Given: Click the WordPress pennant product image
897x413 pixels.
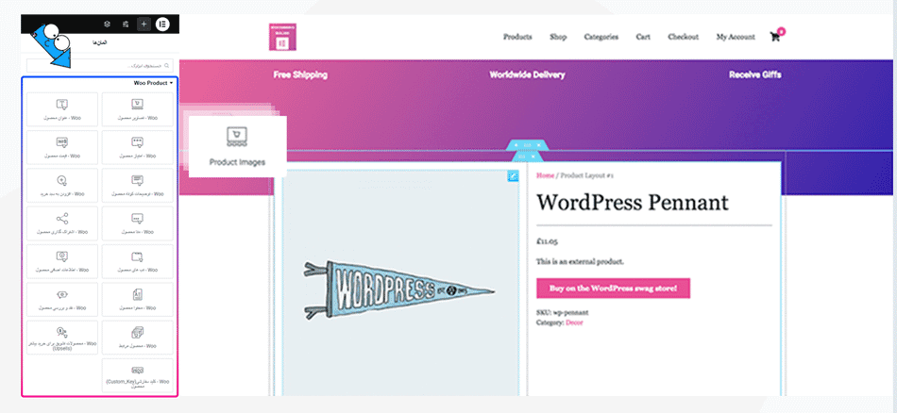Looking at the screenshot, I should click(x=398, y=290).
